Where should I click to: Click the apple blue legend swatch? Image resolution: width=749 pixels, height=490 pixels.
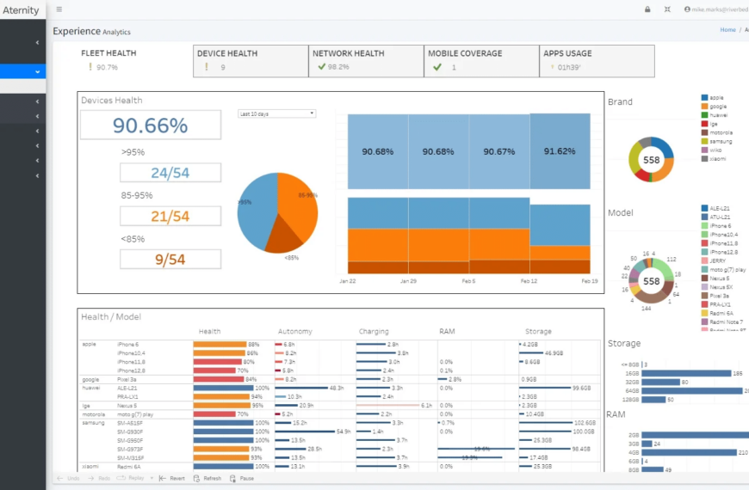click(x=705, y=98)
